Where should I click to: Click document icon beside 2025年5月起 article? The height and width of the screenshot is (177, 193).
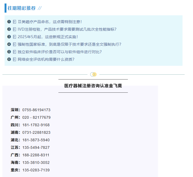point(15,37)
